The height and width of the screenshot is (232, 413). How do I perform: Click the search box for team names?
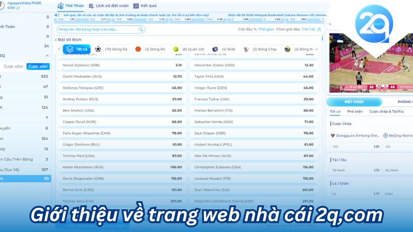[x=101, y=29]
